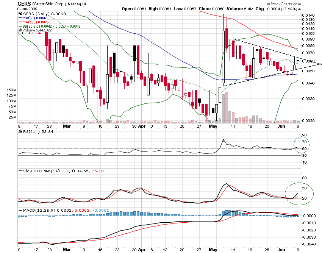Click the MA(100) 0.0076 legend entry
The height and width of the screenshot is (253, 322).
(35, 22)
